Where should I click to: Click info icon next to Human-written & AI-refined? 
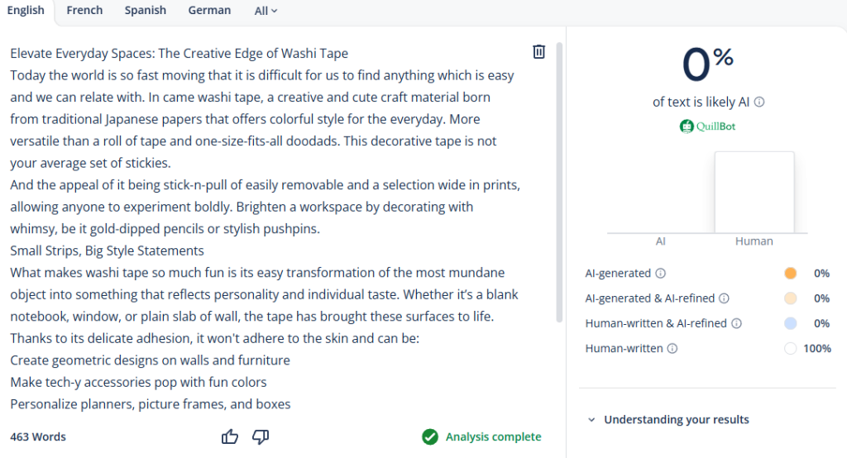click(735, 323)
